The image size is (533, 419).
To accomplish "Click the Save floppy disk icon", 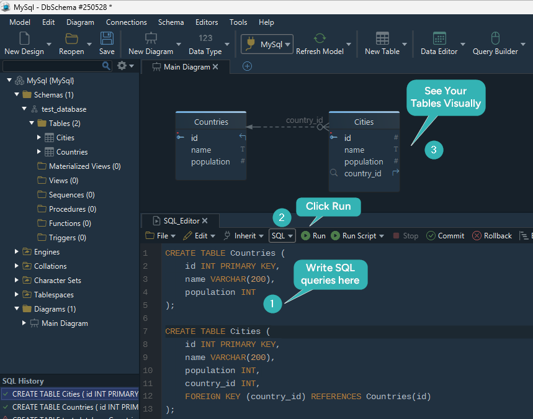I will (107, 38).
